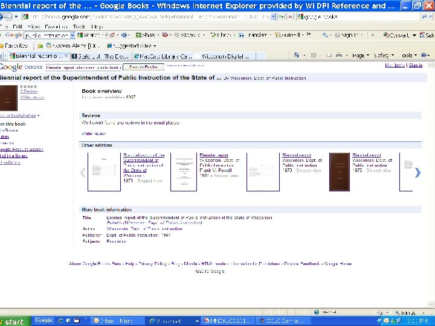The width and height of the screenshot is (435, 326).
Task: Click Find in a library link
Action: pyautogui.click(x=13, y=156)
